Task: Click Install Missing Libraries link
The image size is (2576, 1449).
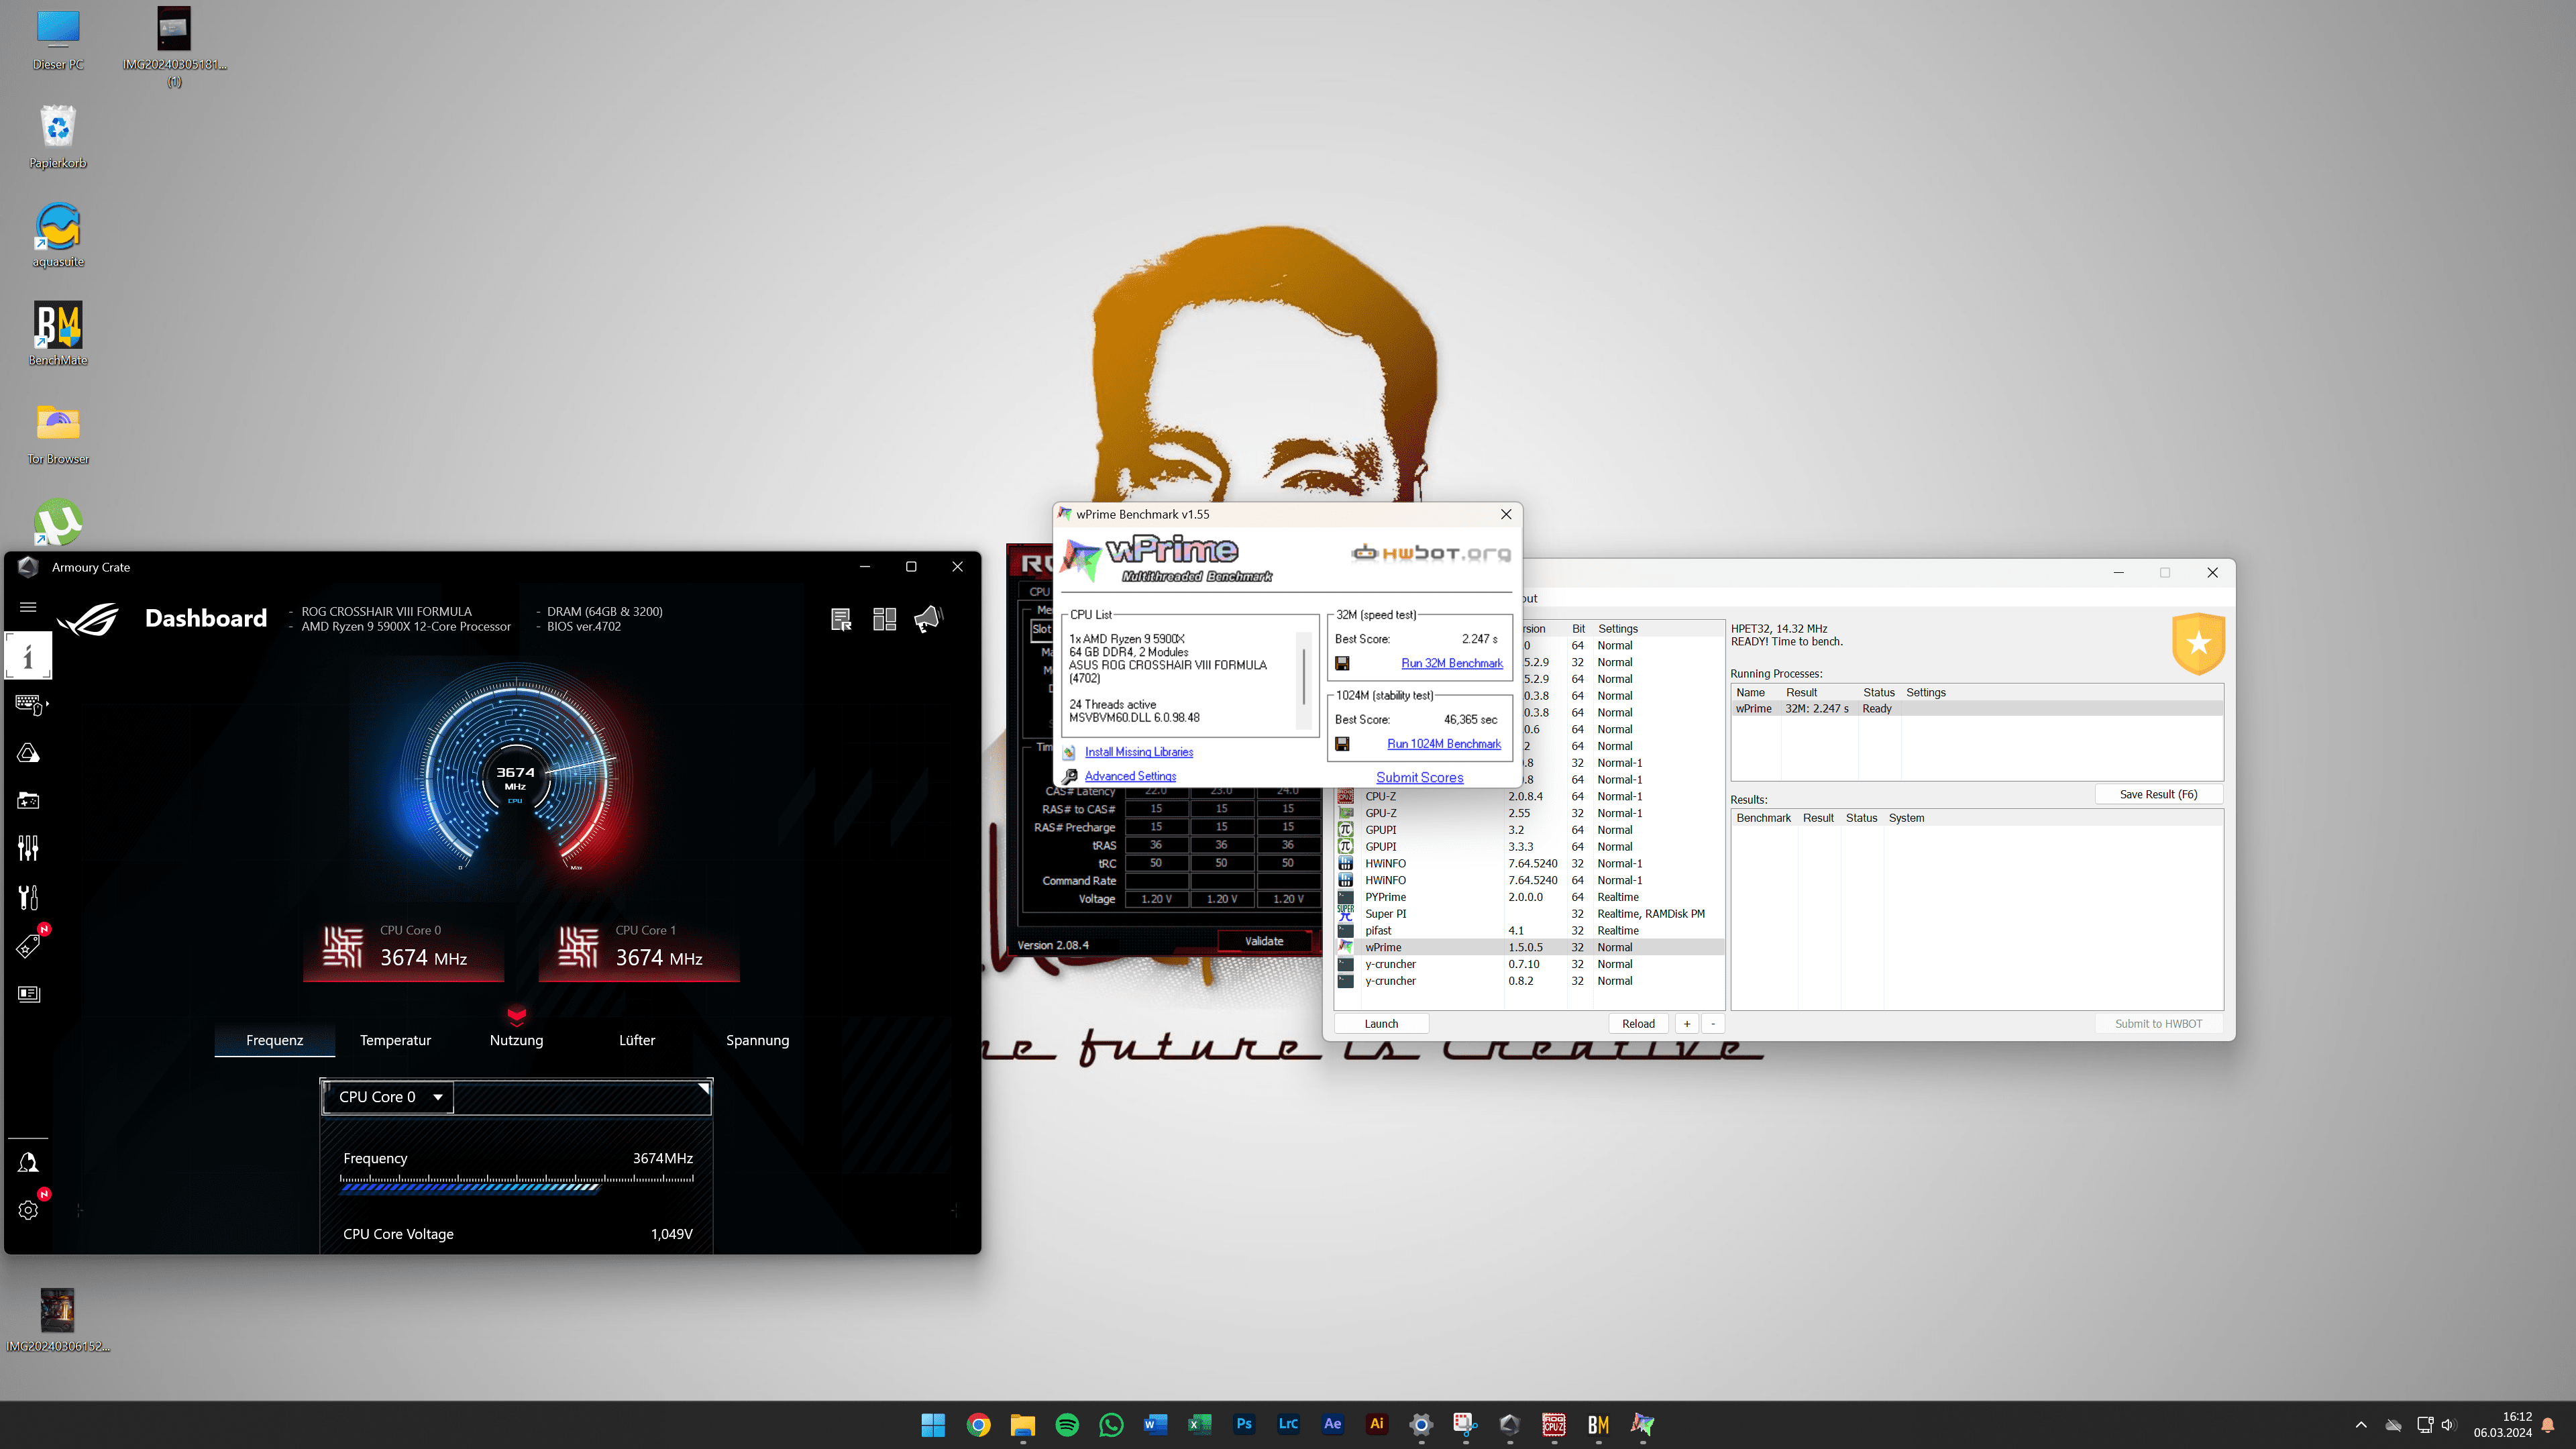Action: [x=1138, y=752]
